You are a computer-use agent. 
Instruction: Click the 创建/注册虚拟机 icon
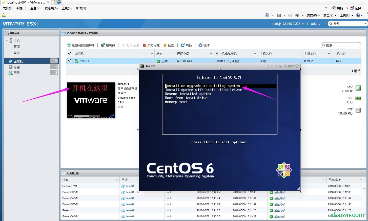69,45
